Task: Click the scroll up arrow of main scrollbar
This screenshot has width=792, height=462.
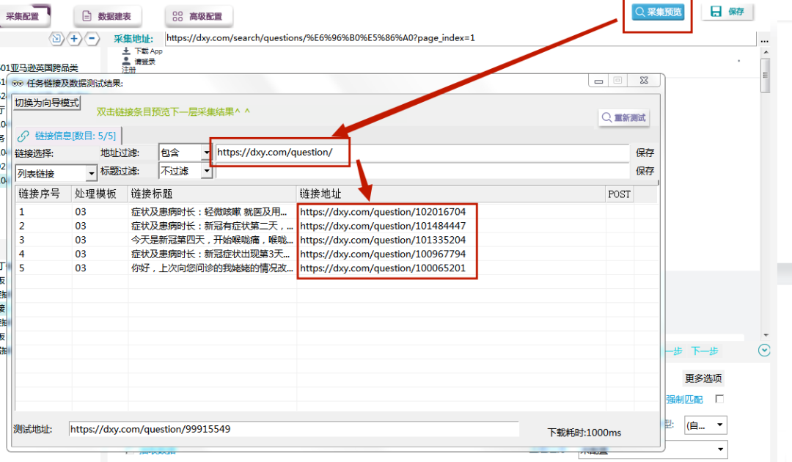Action: (x=766, y=52)
